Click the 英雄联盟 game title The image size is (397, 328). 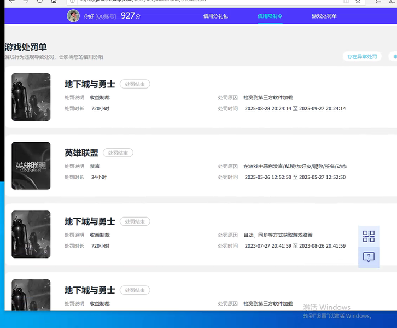[x=81, y=153]
